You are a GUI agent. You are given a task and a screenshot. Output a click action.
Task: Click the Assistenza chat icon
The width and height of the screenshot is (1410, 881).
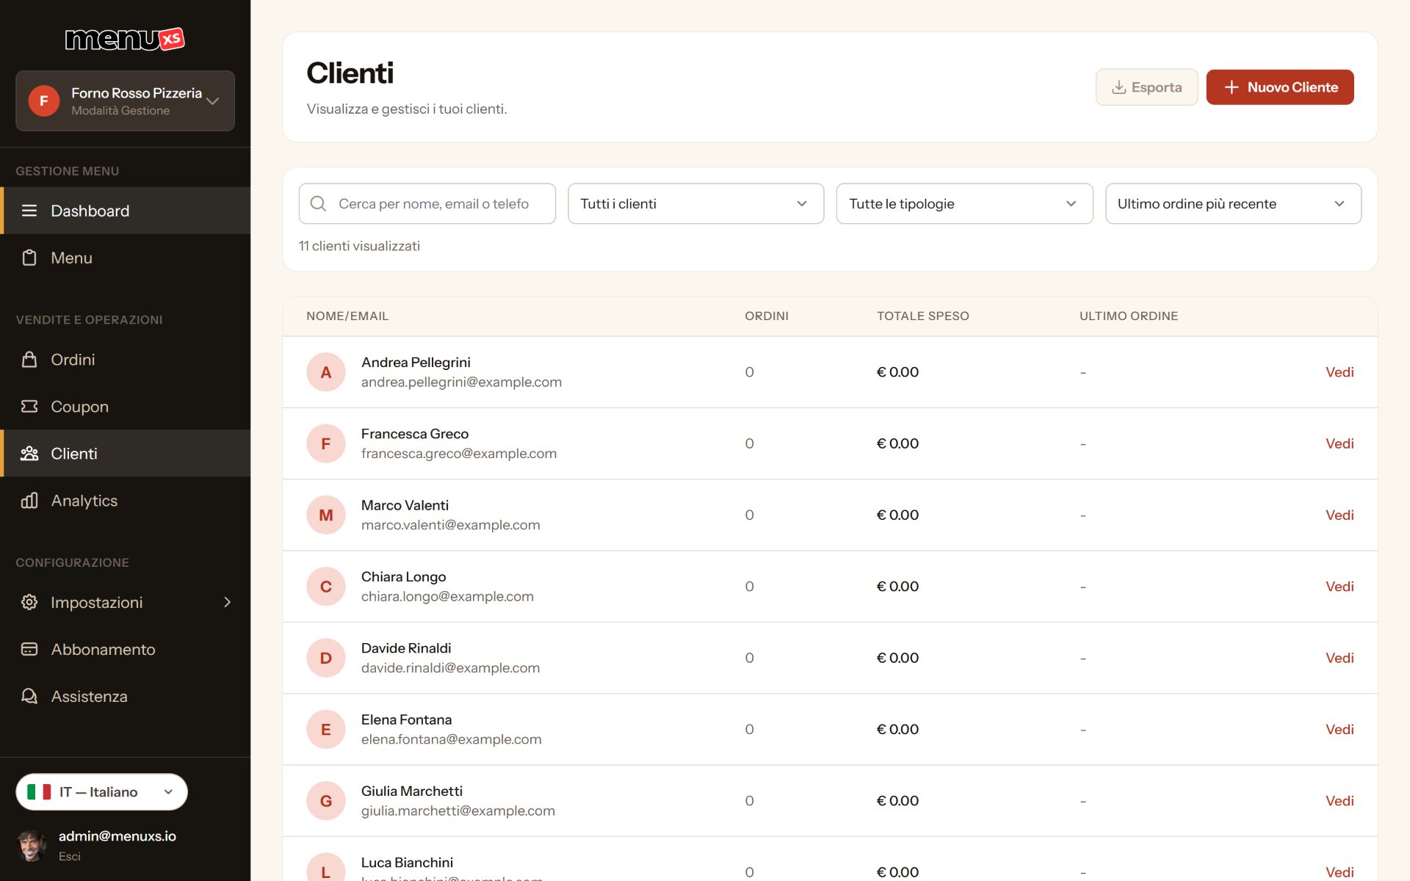(29, 696)
